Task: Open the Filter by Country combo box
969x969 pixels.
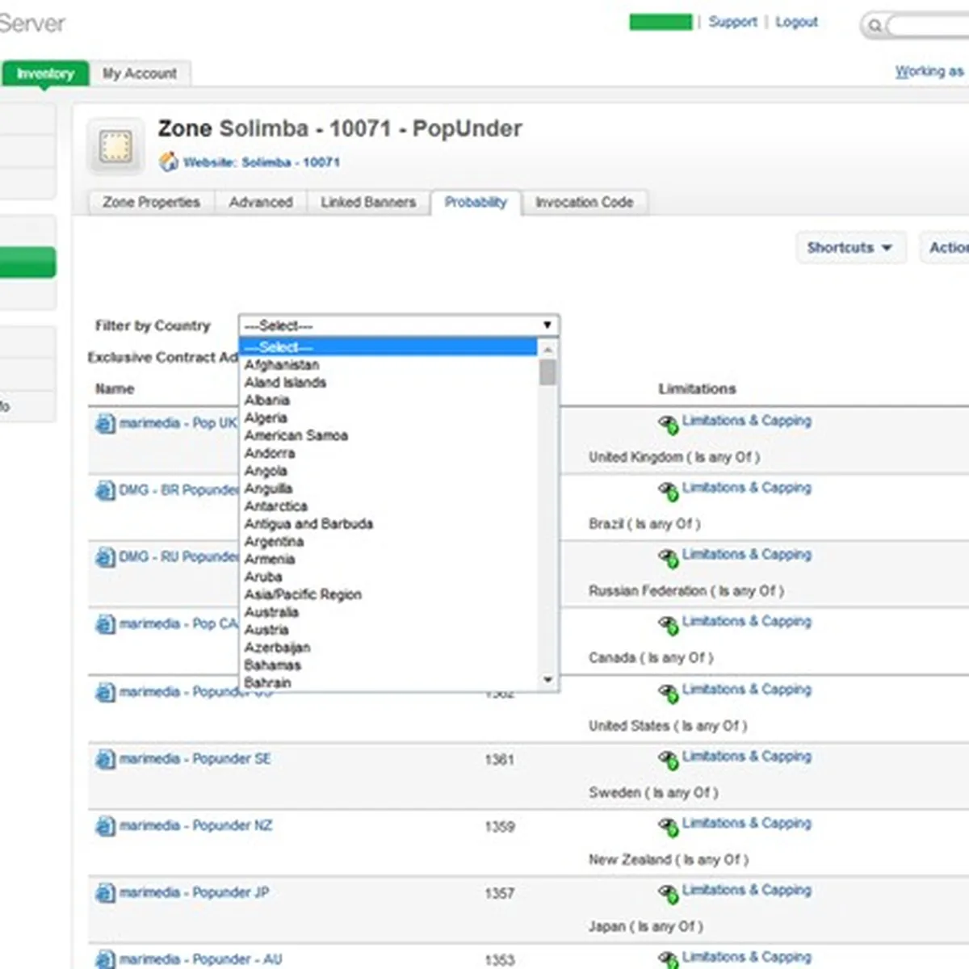Action: (399, 325)
